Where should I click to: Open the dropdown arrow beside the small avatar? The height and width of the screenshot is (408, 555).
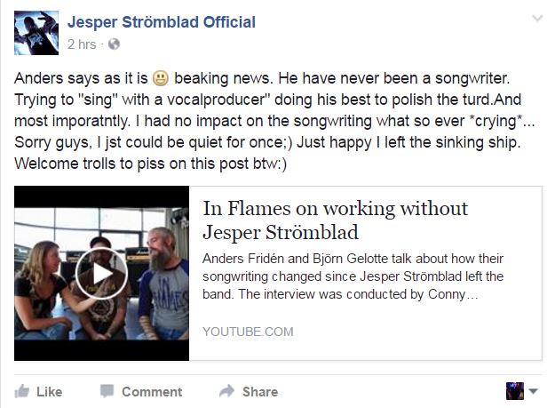[534, 390]
